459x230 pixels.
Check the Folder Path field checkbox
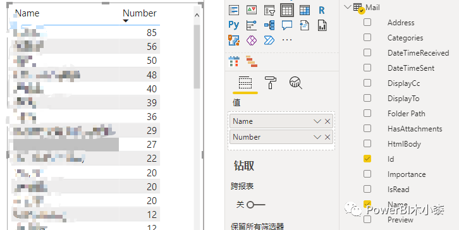(x=367, y=113)
